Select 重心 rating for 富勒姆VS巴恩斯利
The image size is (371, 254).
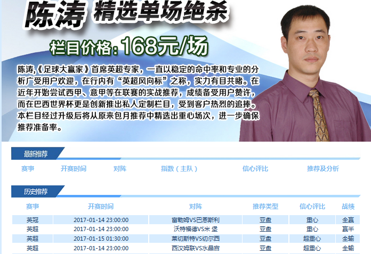click(312, 220)
